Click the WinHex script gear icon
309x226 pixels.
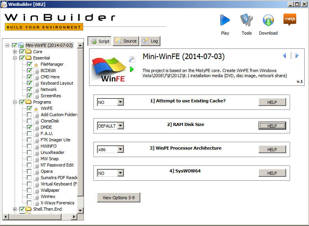tap(36, 197)
